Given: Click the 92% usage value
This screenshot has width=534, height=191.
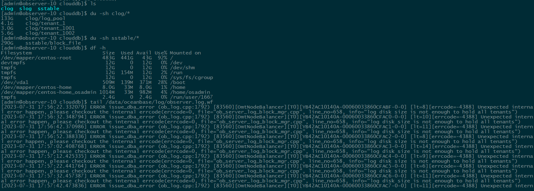Looking at the screenshot, I should [x=162, y=58].
